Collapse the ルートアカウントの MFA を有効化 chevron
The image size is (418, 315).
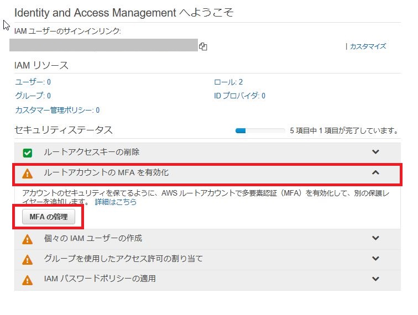coord(375,172)
